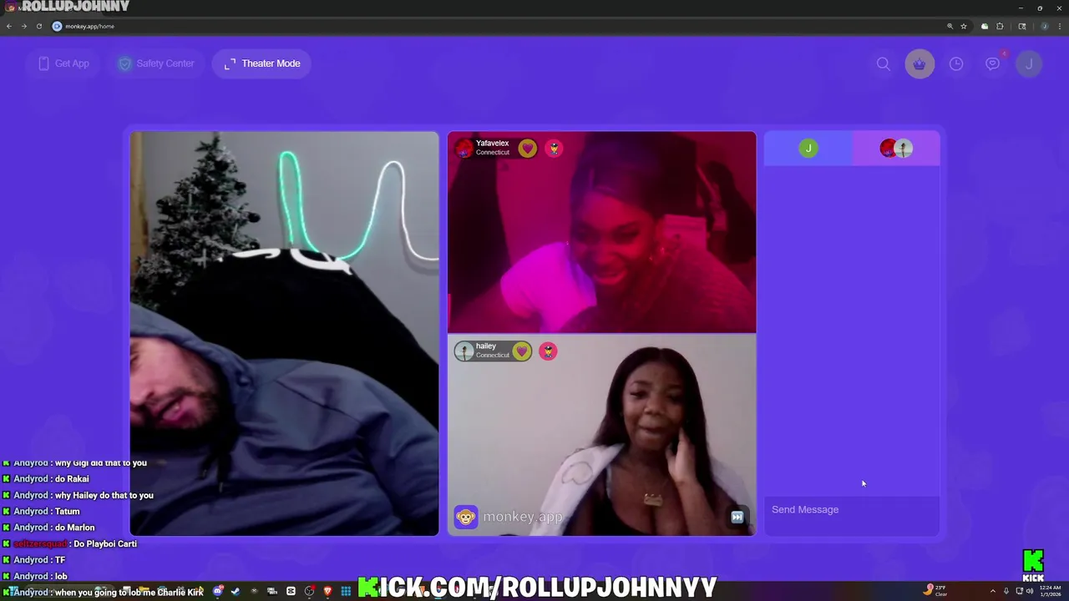
Task: Reload the monkey.app page
Action: coord(38,26)
